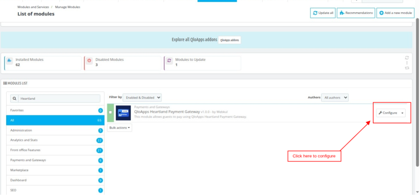This screenshot has height=195, width=420.
Task: Open the All authors dropdown
Action: click(335, 97)
